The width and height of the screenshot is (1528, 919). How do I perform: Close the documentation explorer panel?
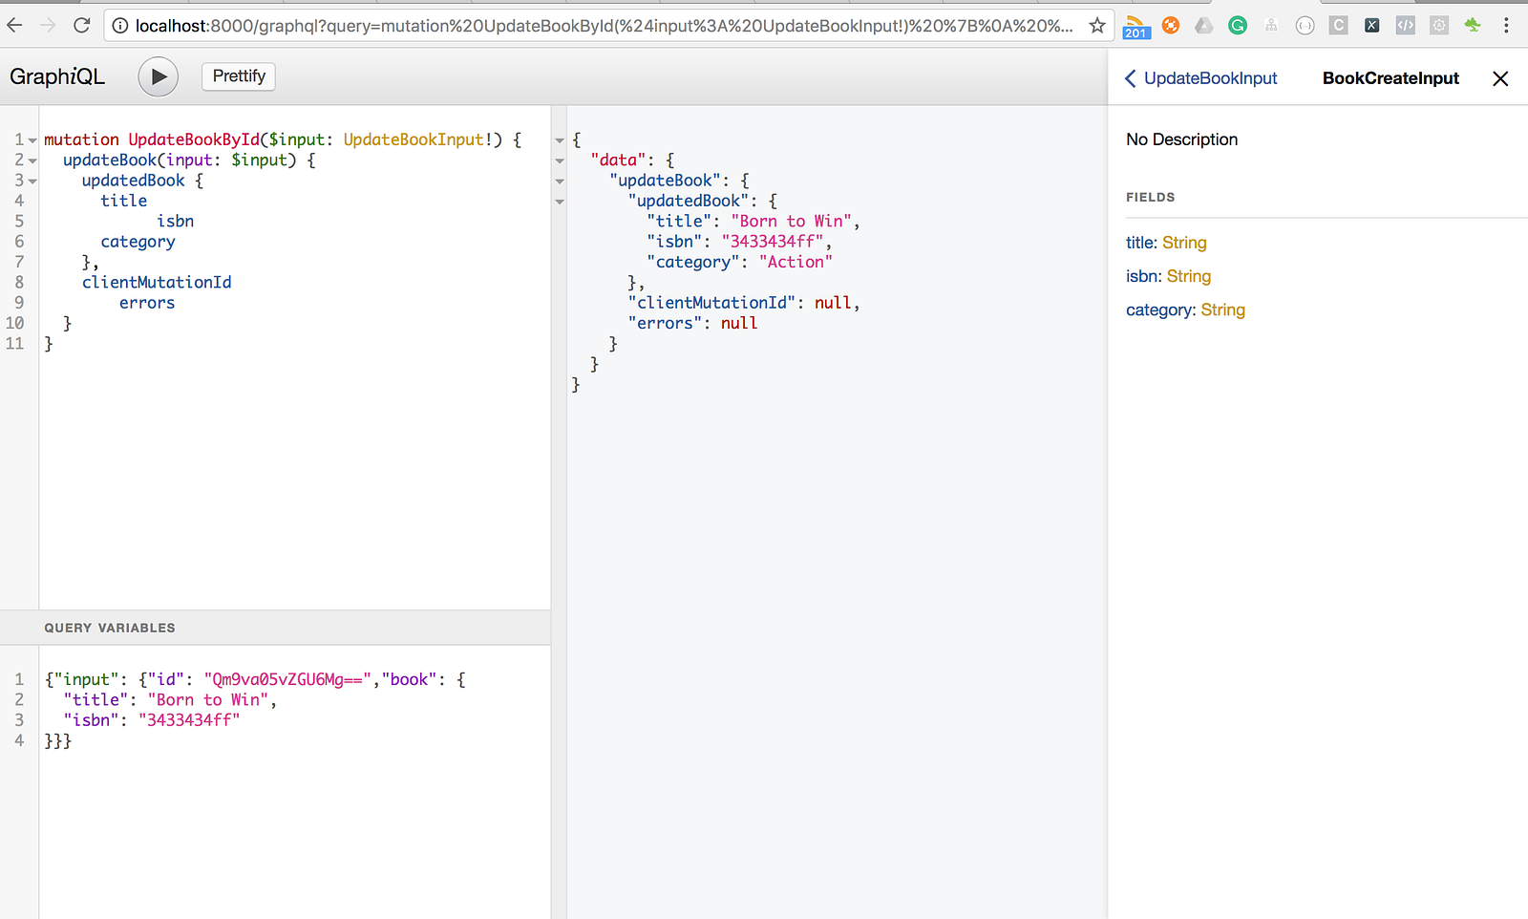[1500, 78]
